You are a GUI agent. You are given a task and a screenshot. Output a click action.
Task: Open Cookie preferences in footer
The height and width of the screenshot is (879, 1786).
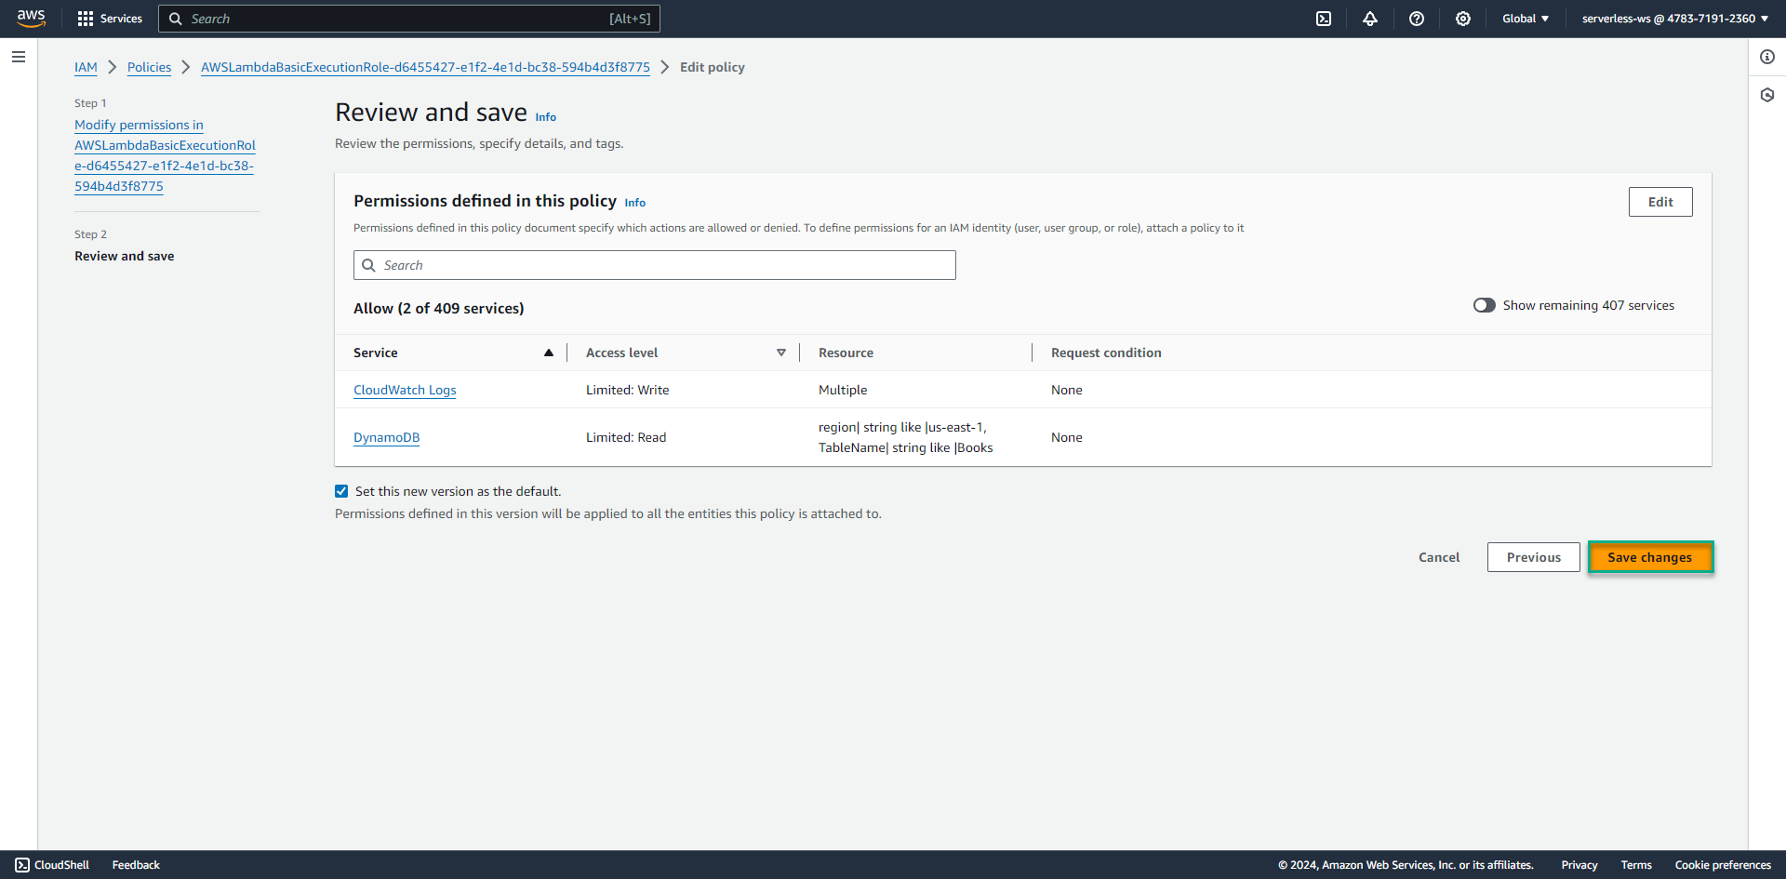(x=1723, y=865)
